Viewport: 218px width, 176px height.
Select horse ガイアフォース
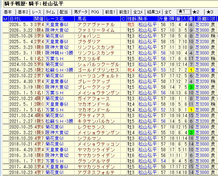click(94, 98)
